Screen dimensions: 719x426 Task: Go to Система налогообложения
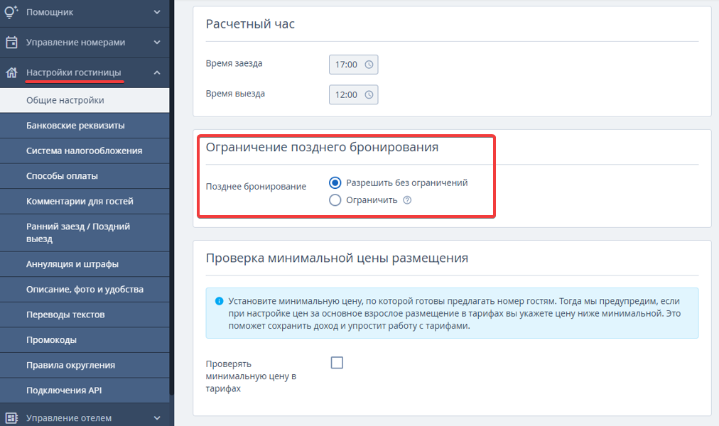tap(85, 151)
